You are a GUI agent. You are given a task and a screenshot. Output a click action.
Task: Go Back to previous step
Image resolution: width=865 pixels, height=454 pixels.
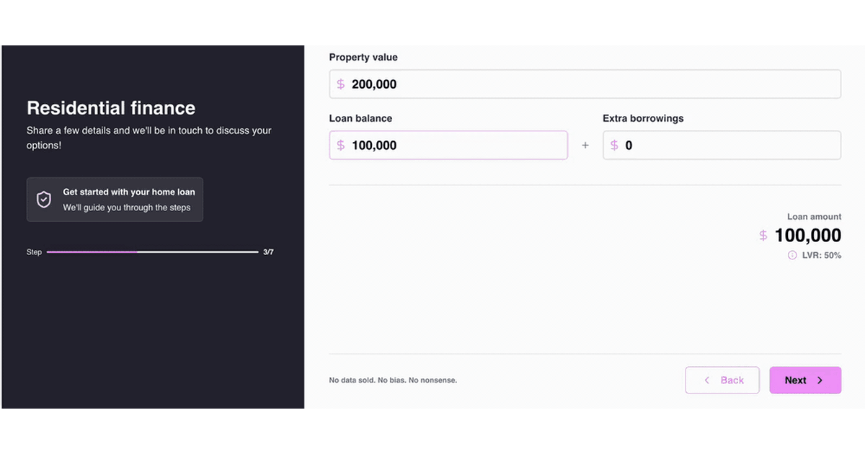(x=722, y=380)
